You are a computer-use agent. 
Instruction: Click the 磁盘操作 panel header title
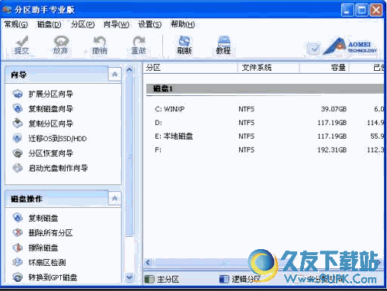pos(27,199)
